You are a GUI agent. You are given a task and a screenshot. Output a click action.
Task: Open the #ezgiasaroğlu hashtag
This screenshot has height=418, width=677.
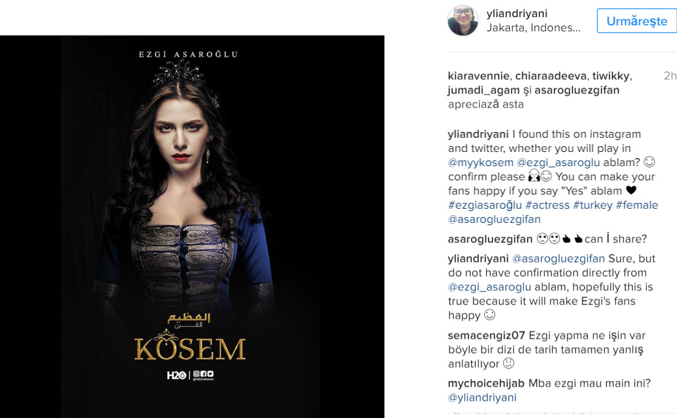(x=485, y=205)
